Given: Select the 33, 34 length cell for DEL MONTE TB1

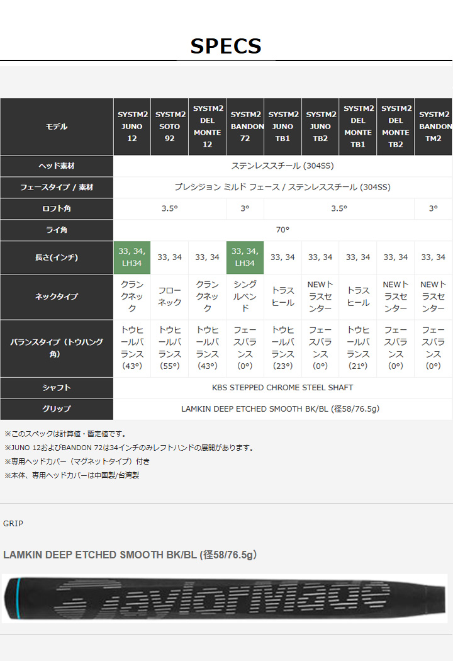Looking at the screenshot, I should (x=358, y=257).
